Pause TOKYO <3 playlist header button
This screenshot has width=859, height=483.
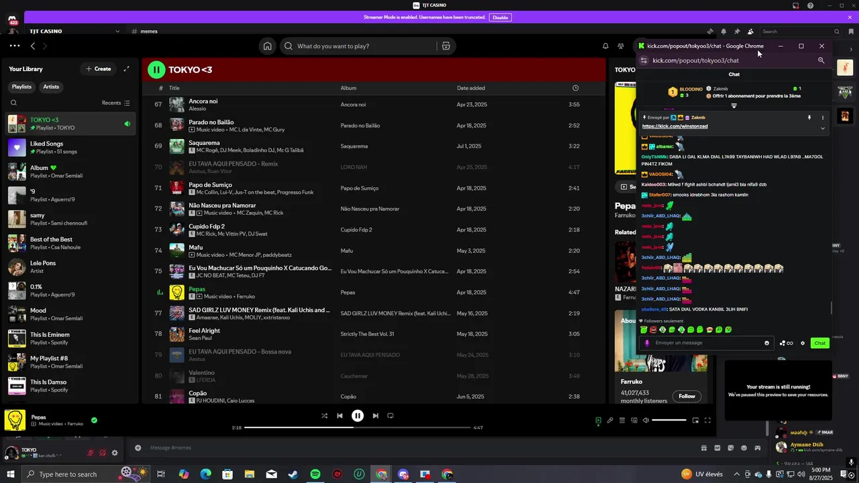(156, 69)
